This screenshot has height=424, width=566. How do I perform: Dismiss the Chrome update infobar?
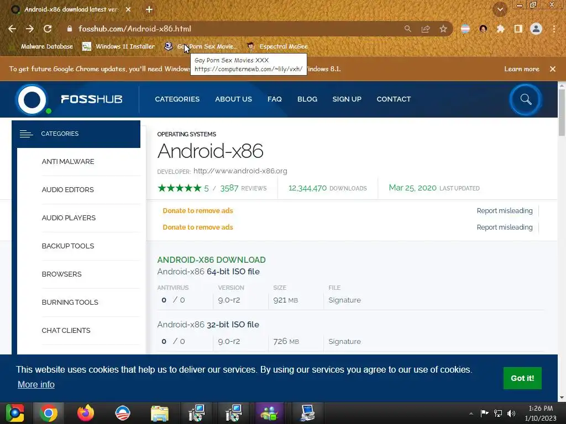click(553, 69)
